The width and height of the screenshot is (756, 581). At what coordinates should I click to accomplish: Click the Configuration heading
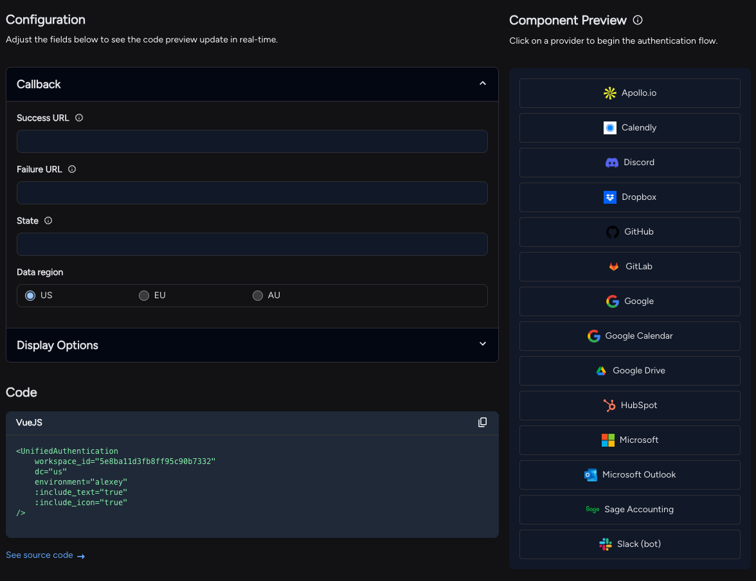(x=45, y=20)
